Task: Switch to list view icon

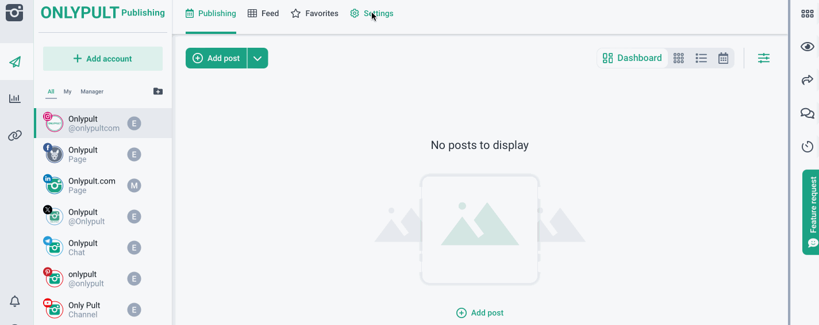Action: coord(701,58)
